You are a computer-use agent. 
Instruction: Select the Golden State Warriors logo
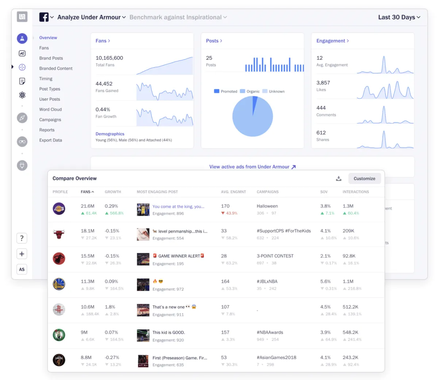point(59,284)
